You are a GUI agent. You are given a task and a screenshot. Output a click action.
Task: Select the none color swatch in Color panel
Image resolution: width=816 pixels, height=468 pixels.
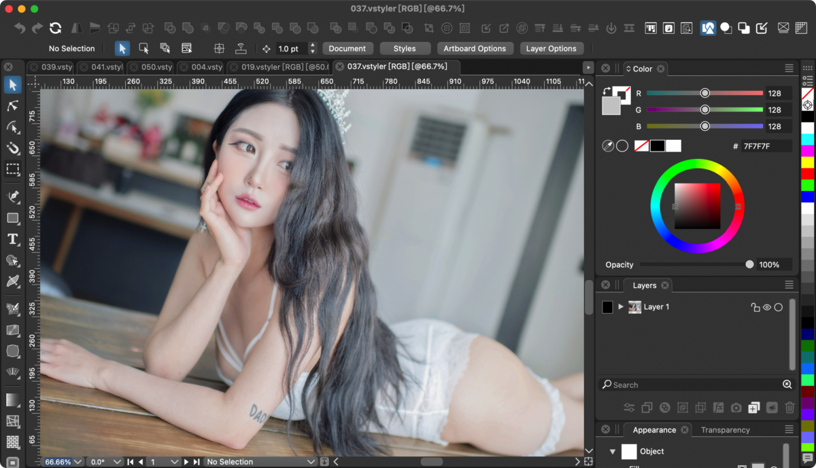pos(641,146)
